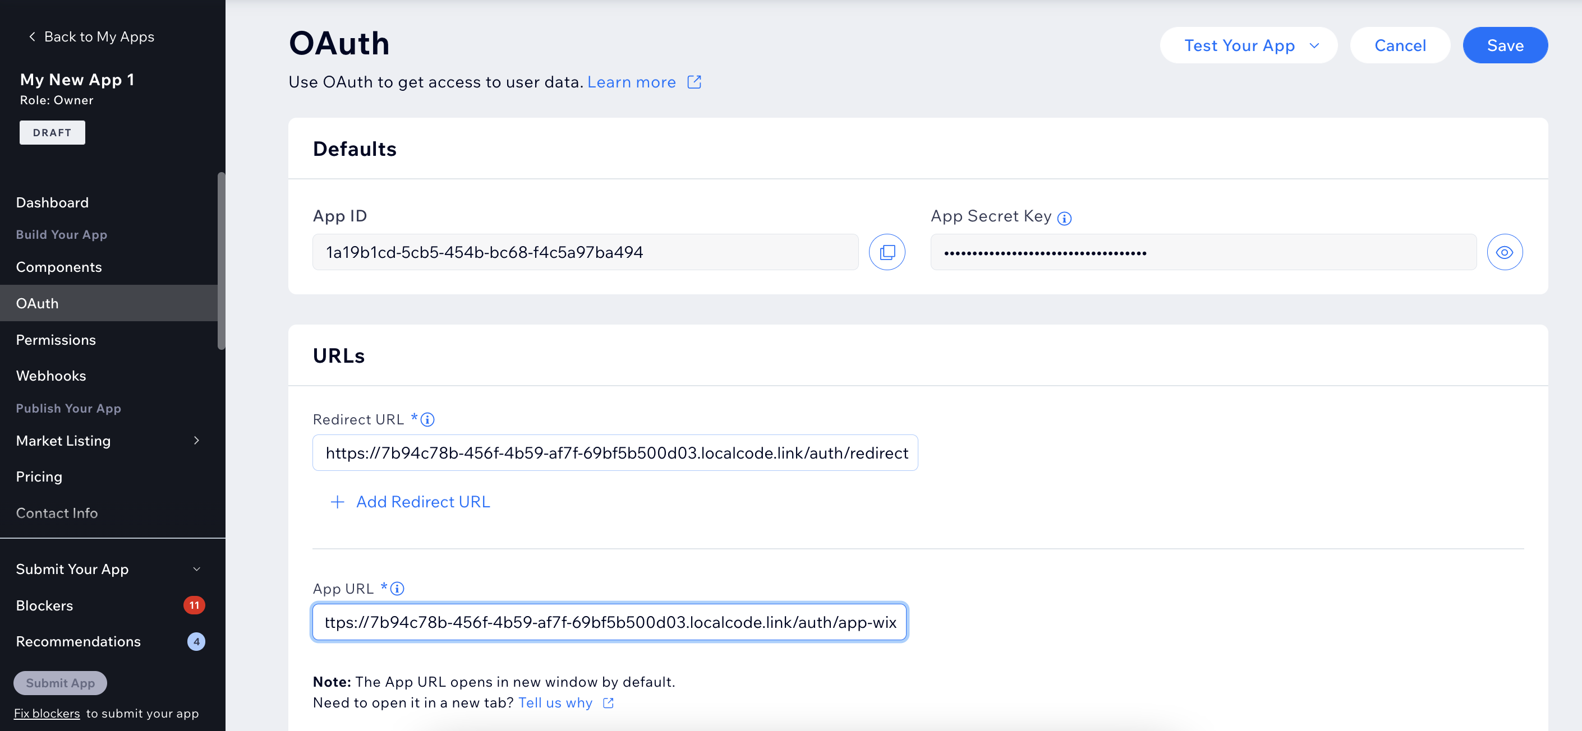Click the back arrow beside Back to My Apps

[x=32, y=37]
